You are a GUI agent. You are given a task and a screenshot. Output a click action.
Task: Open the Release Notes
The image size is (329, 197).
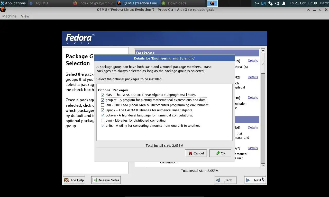[x=106, y=180]
